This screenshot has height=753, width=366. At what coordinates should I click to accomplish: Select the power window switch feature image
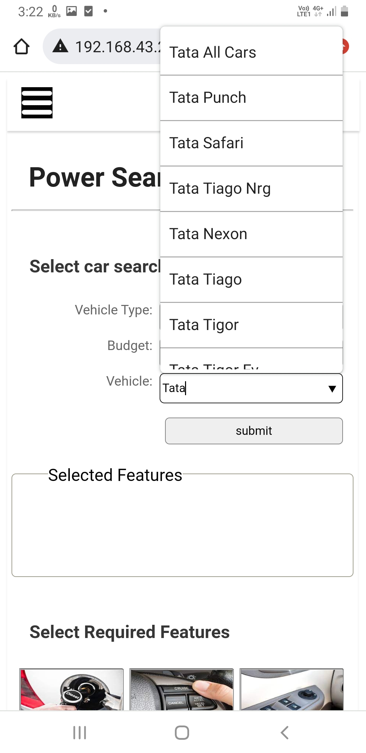tap(292, 689)
